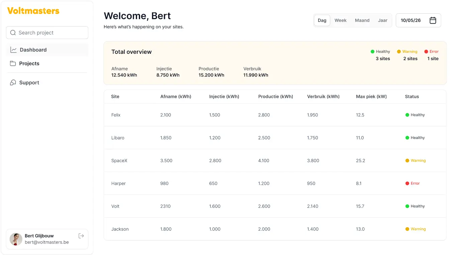
Task: Open the Week period selector option
Action: 341,20
